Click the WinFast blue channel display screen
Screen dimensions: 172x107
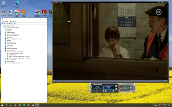pyautogui.click(x=108, y=87)
